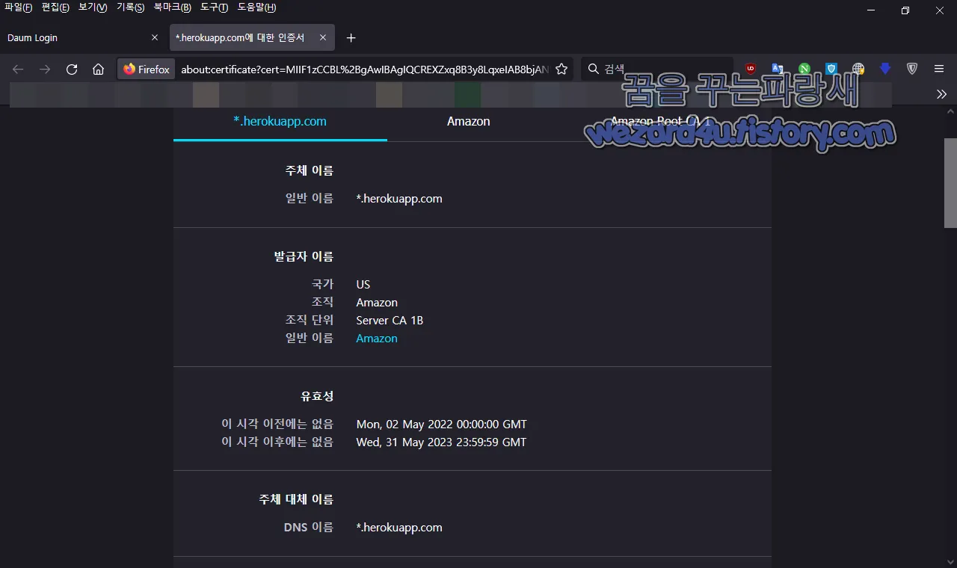The width and height of the screenshot is (957, 568).
Task: Click the magnifier icon in search box
Action: click(594, 69)
